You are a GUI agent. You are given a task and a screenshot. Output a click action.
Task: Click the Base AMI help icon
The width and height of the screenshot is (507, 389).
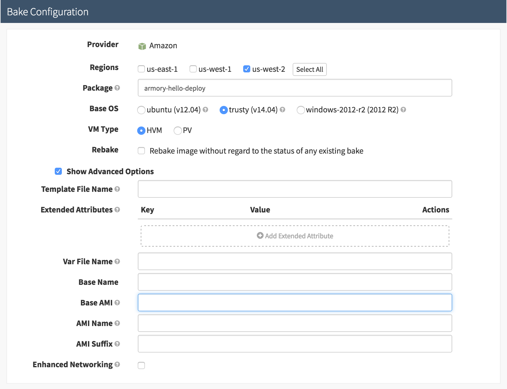click(x=117, y=303)
